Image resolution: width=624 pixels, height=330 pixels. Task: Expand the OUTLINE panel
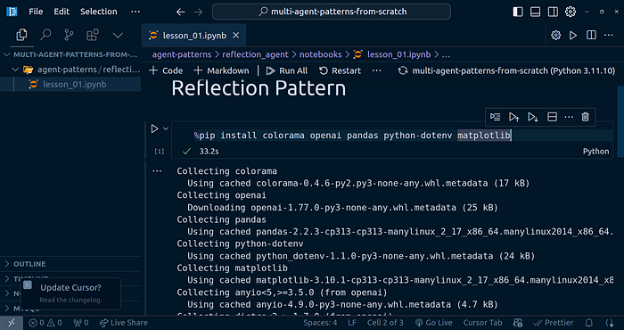pos(70,264)
